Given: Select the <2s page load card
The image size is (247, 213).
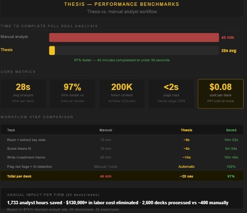Looking at the screenshot, I should tap(171, 94).
